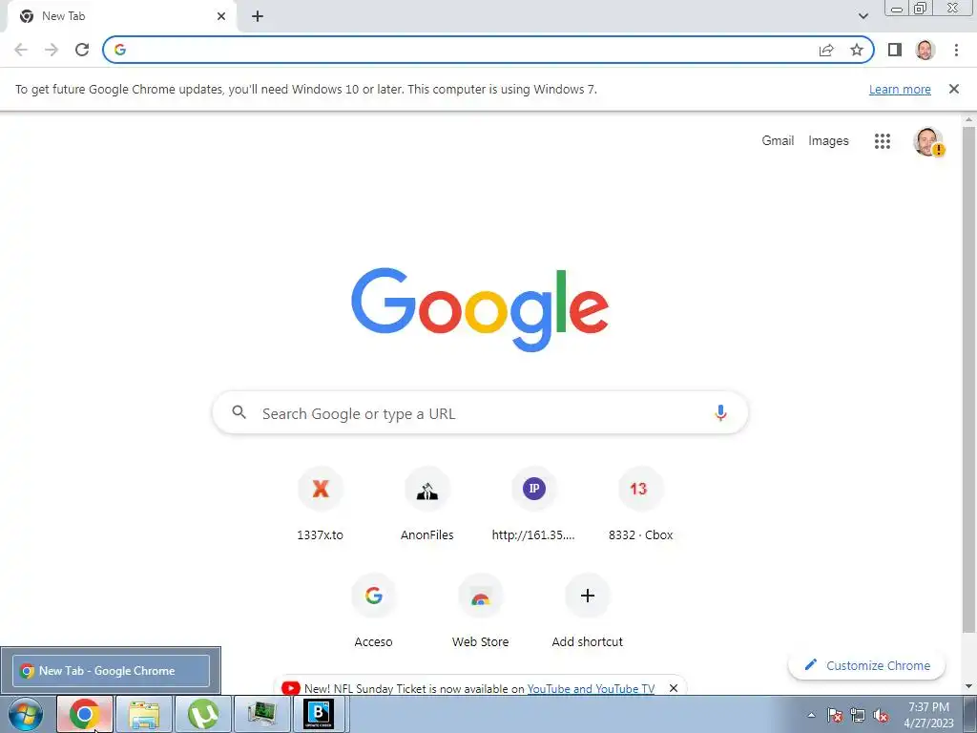Click the Add shortcut plus tile
Viewport: 977px width, 733px height.
pos(587,610)
